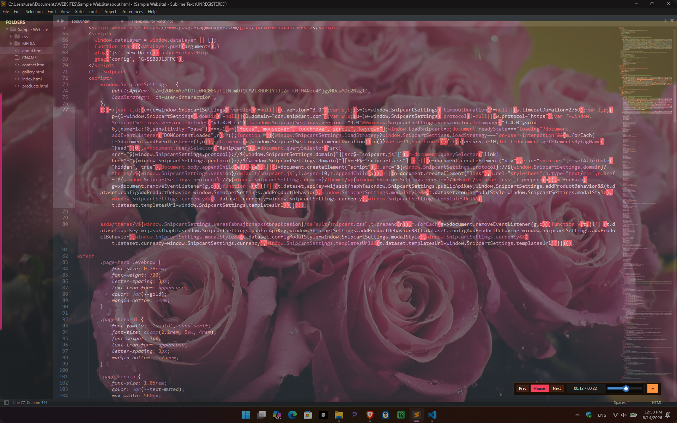Add new tab with plus icon
The image size is (677, 423).
click(665, 21)
